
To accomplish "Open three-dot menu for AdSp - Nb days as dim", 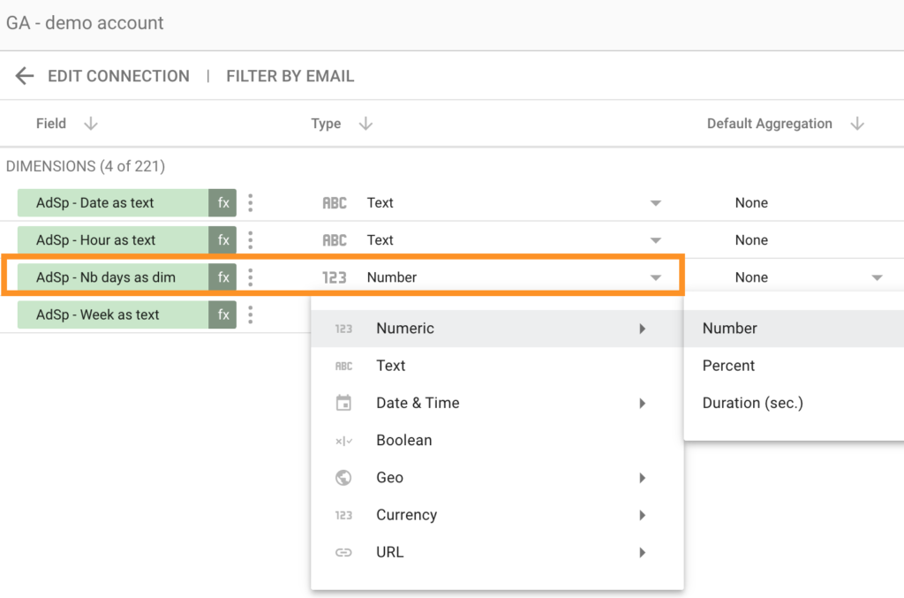I will [x=250, y=277].
